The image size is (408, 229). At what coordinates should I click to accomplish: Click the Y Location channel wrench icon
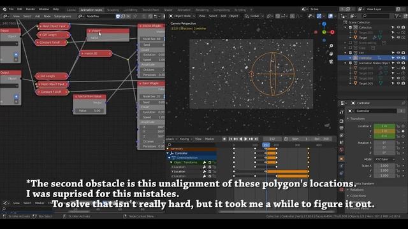(x=205, y=172)
